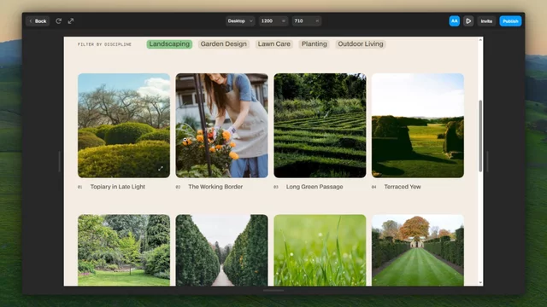Open the 710 height dropdown
Viewport: 547px width, 307px height.
[306, 20]
